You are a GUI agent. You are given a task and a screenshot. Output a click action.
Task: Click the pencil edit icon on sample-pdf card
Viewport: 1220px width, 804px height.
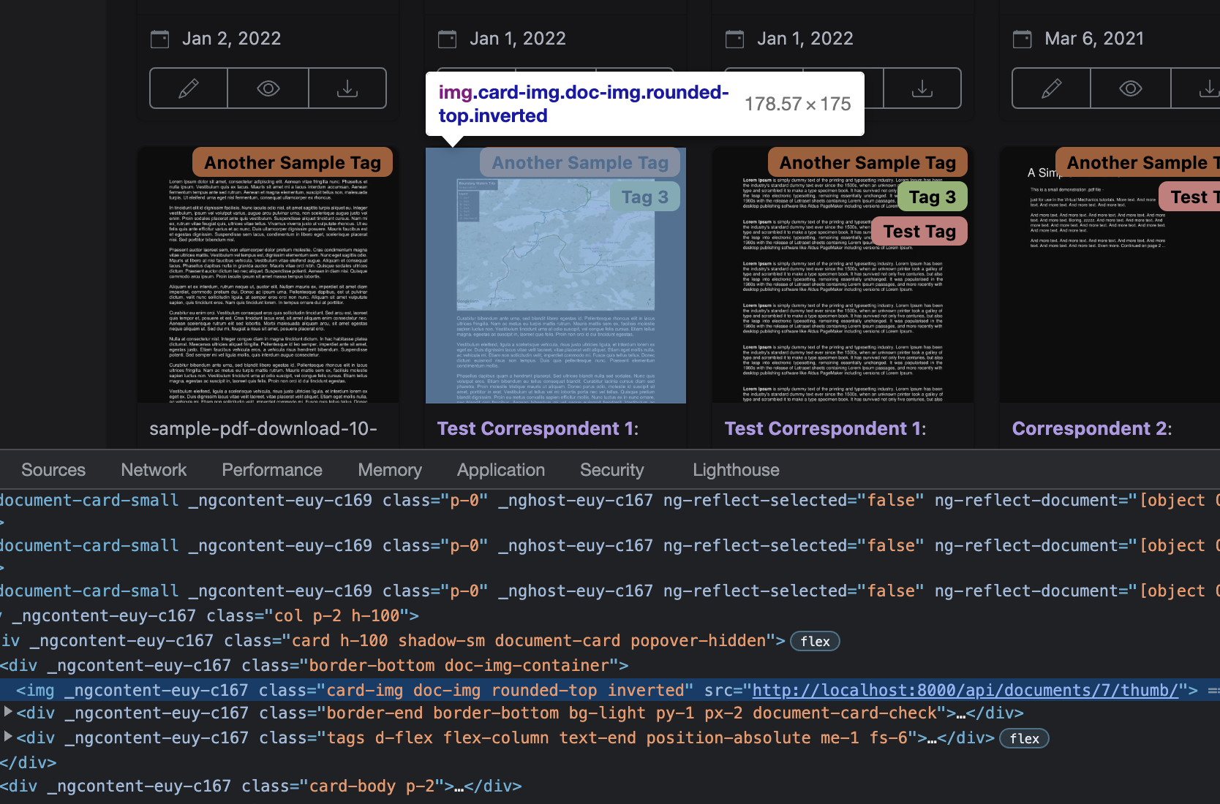[x=187, y=88]
